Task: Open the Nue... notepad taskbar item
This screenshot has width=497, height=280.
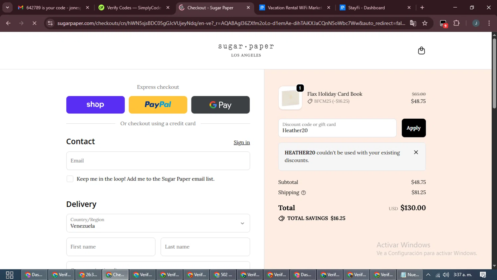Action: pos(410,275)
